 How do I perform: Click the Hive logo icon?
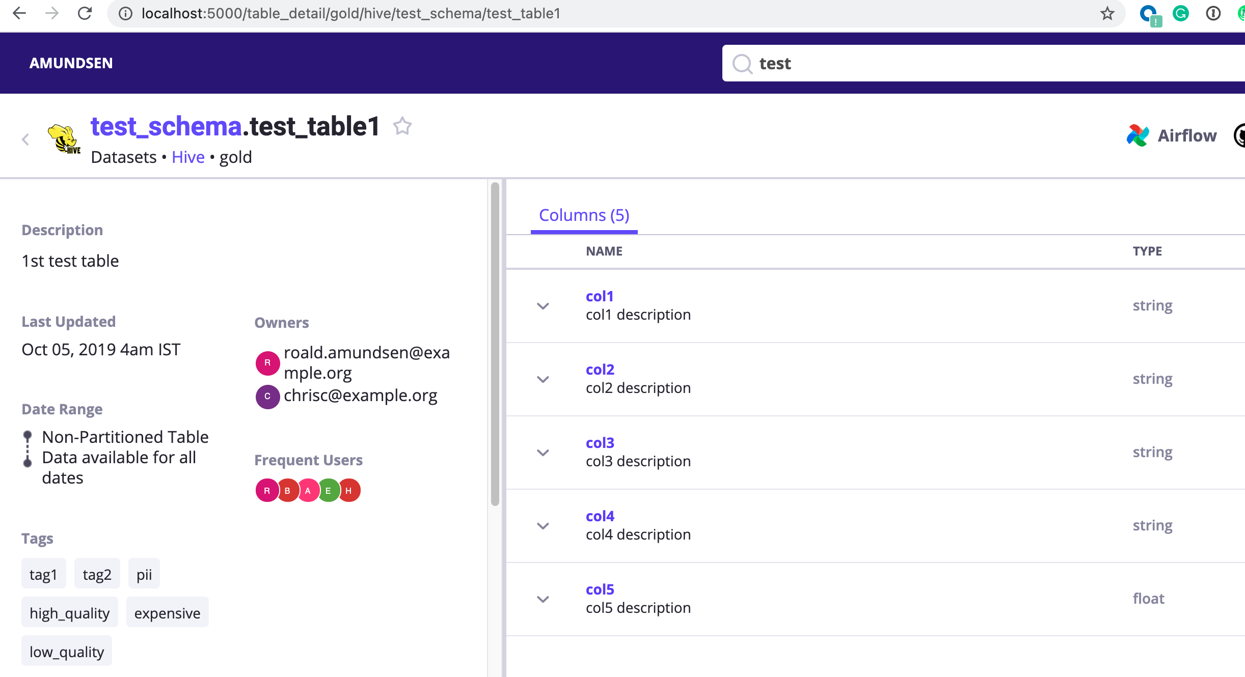tap(64, 139)
